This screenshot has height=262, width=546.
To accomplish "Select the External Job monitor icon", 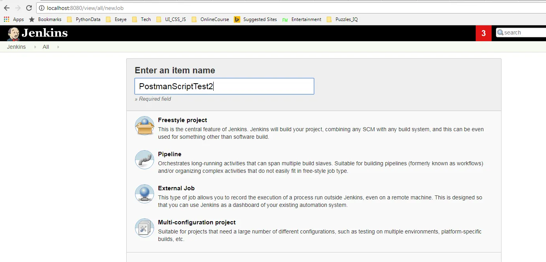I will pyautogui.click(x=145, y=194).
